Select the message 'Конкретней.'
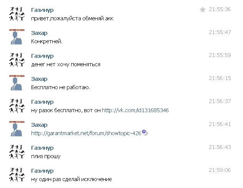The width and height of the screenshot is (243, 188). click(47, 41)
